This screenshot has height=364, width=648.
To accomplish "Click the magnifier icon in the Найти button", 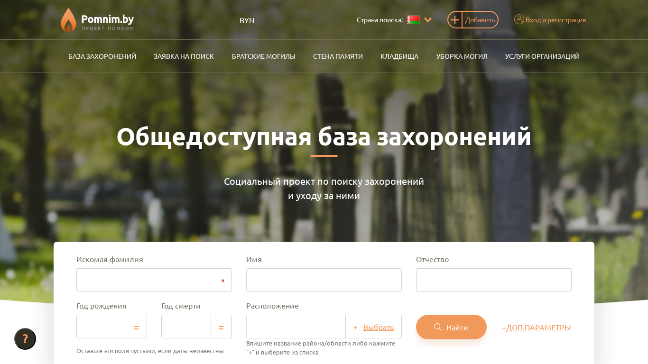I will coord(438,327).
